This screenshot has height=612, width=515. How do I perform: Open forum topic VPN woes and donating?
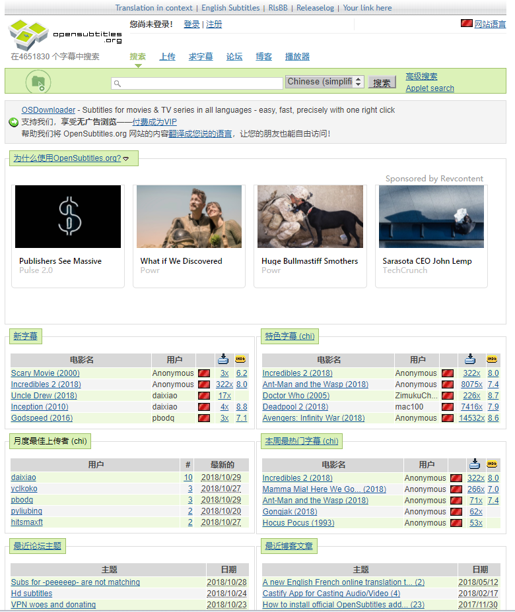pos(53,605)
